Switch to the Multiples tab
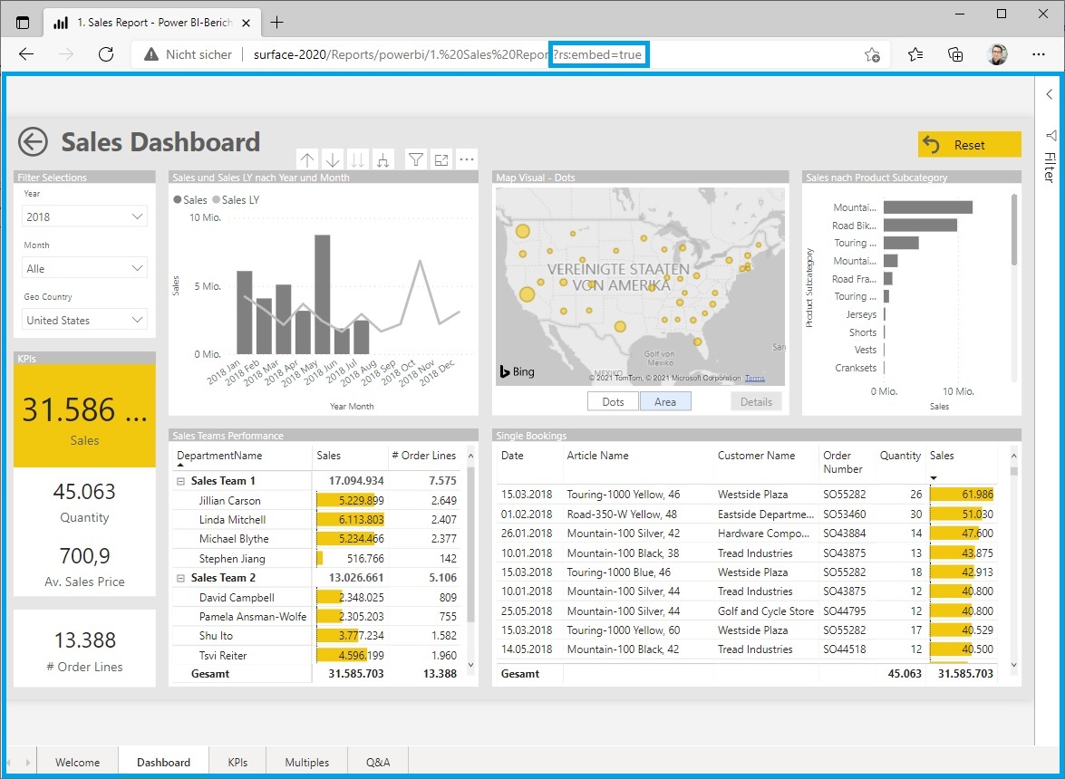 coord(306,762)
